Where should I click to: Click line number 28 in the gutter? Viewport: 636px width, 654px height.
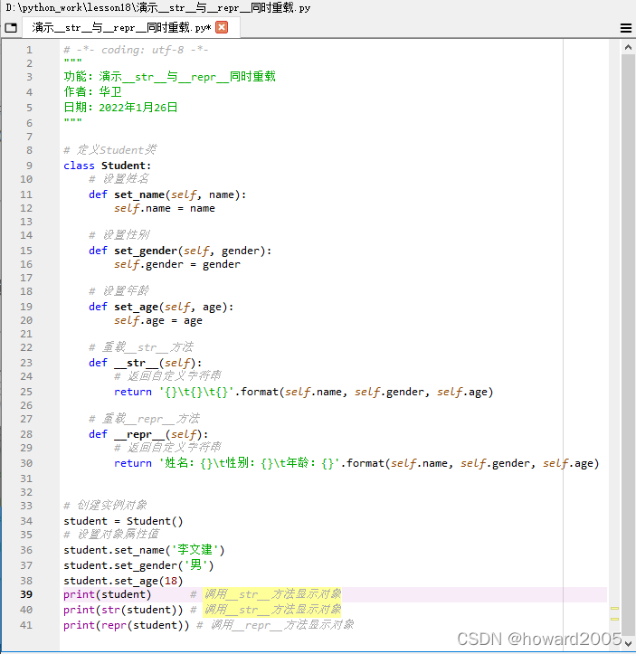(x=26, y=434)
